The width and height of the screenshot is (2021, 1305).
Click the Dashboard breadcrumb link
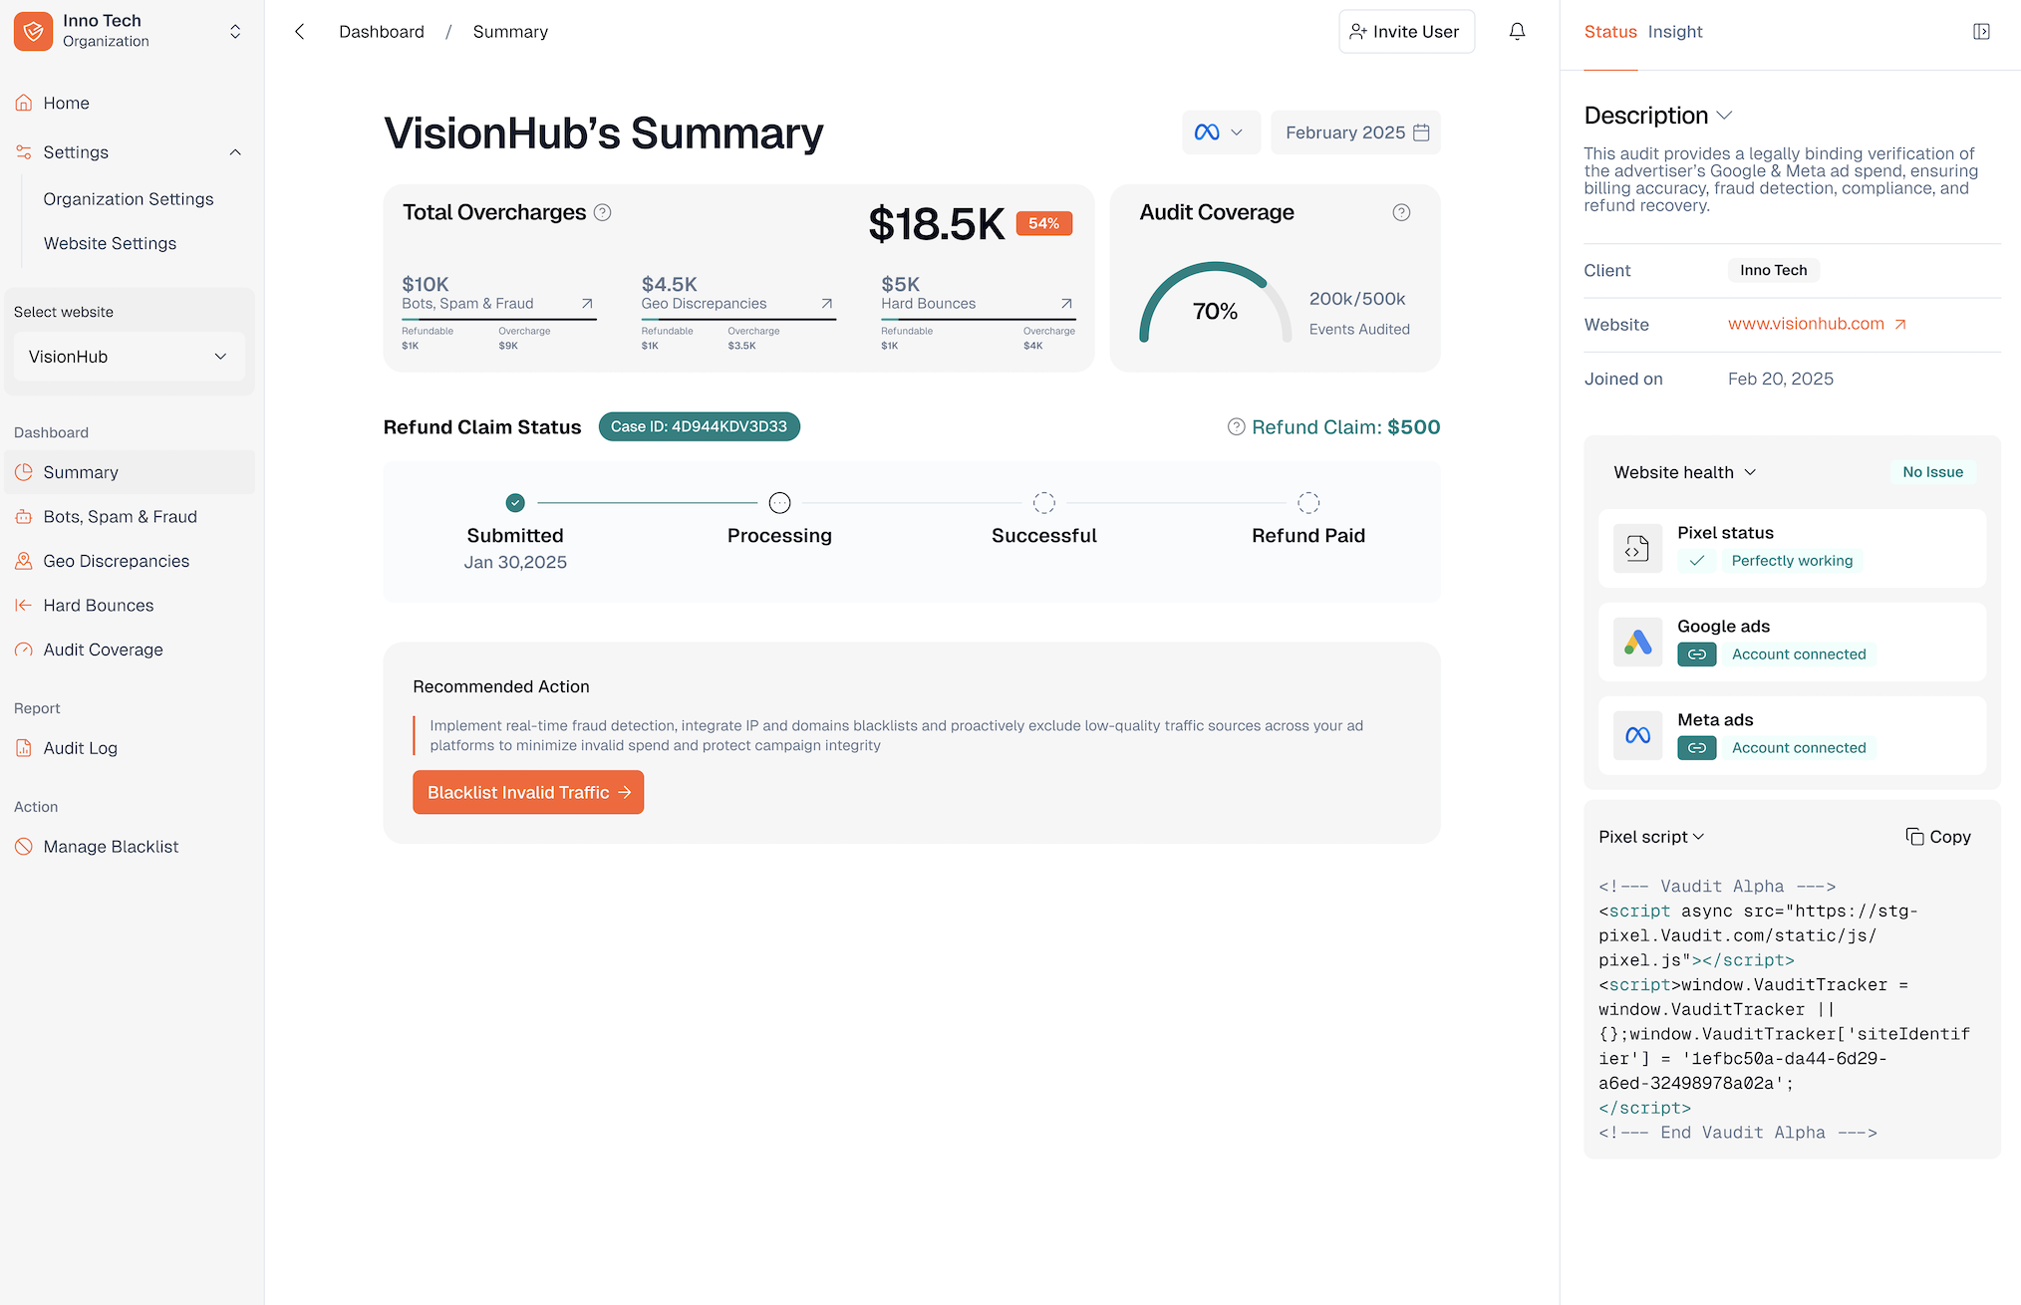point(382,32)
